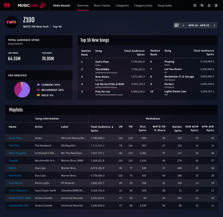Open I Don't Wanna L... playlist link
This screenshot has width=223, height=217.
[20, 191]
